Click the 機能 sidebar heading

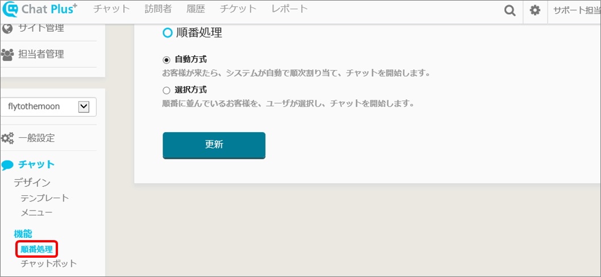point(23,234)
